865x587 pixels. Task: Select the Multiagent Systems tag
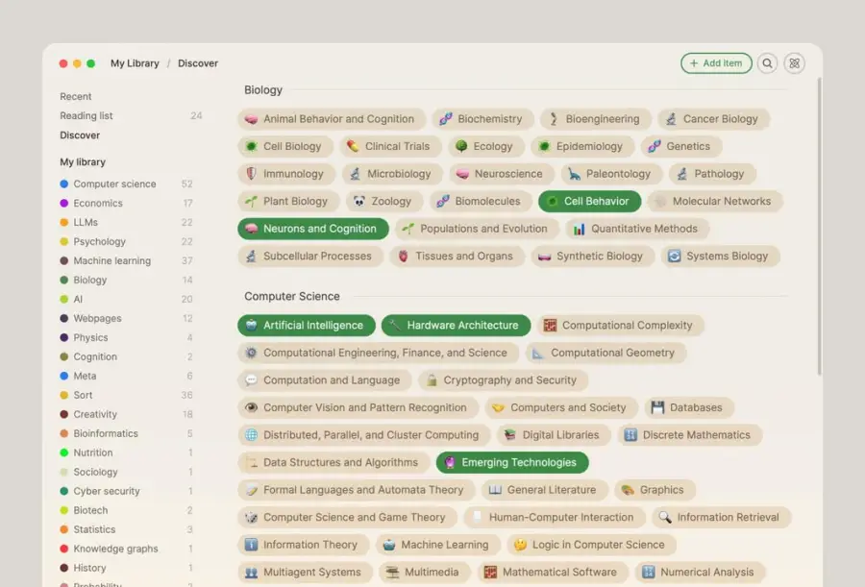[x=306, y=572]
